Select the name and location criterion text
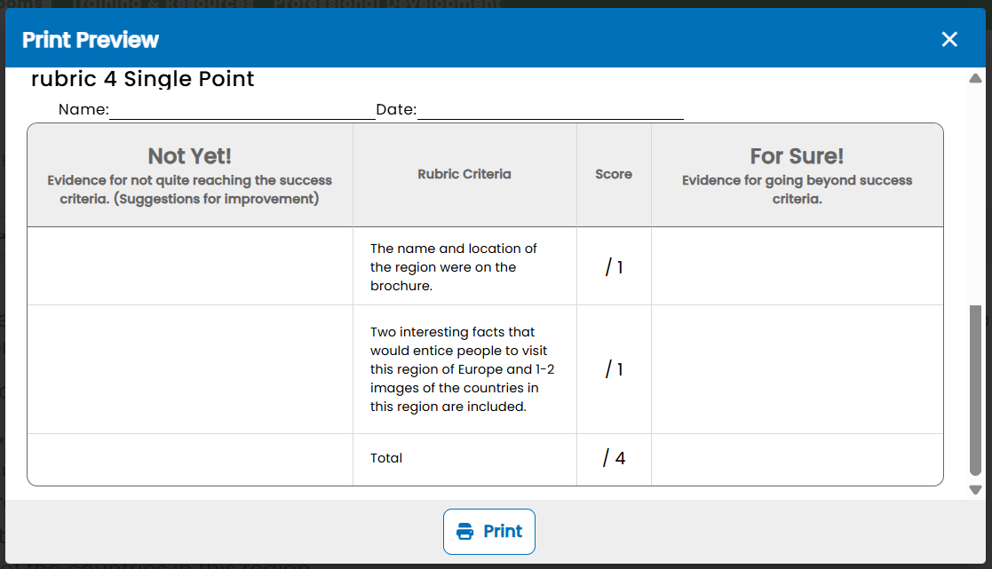Viewport: 992px width, 569px height. [x=454, y=267]
